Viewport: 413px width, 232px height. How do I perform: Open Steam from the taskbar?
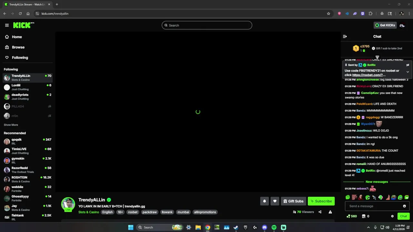236,227
